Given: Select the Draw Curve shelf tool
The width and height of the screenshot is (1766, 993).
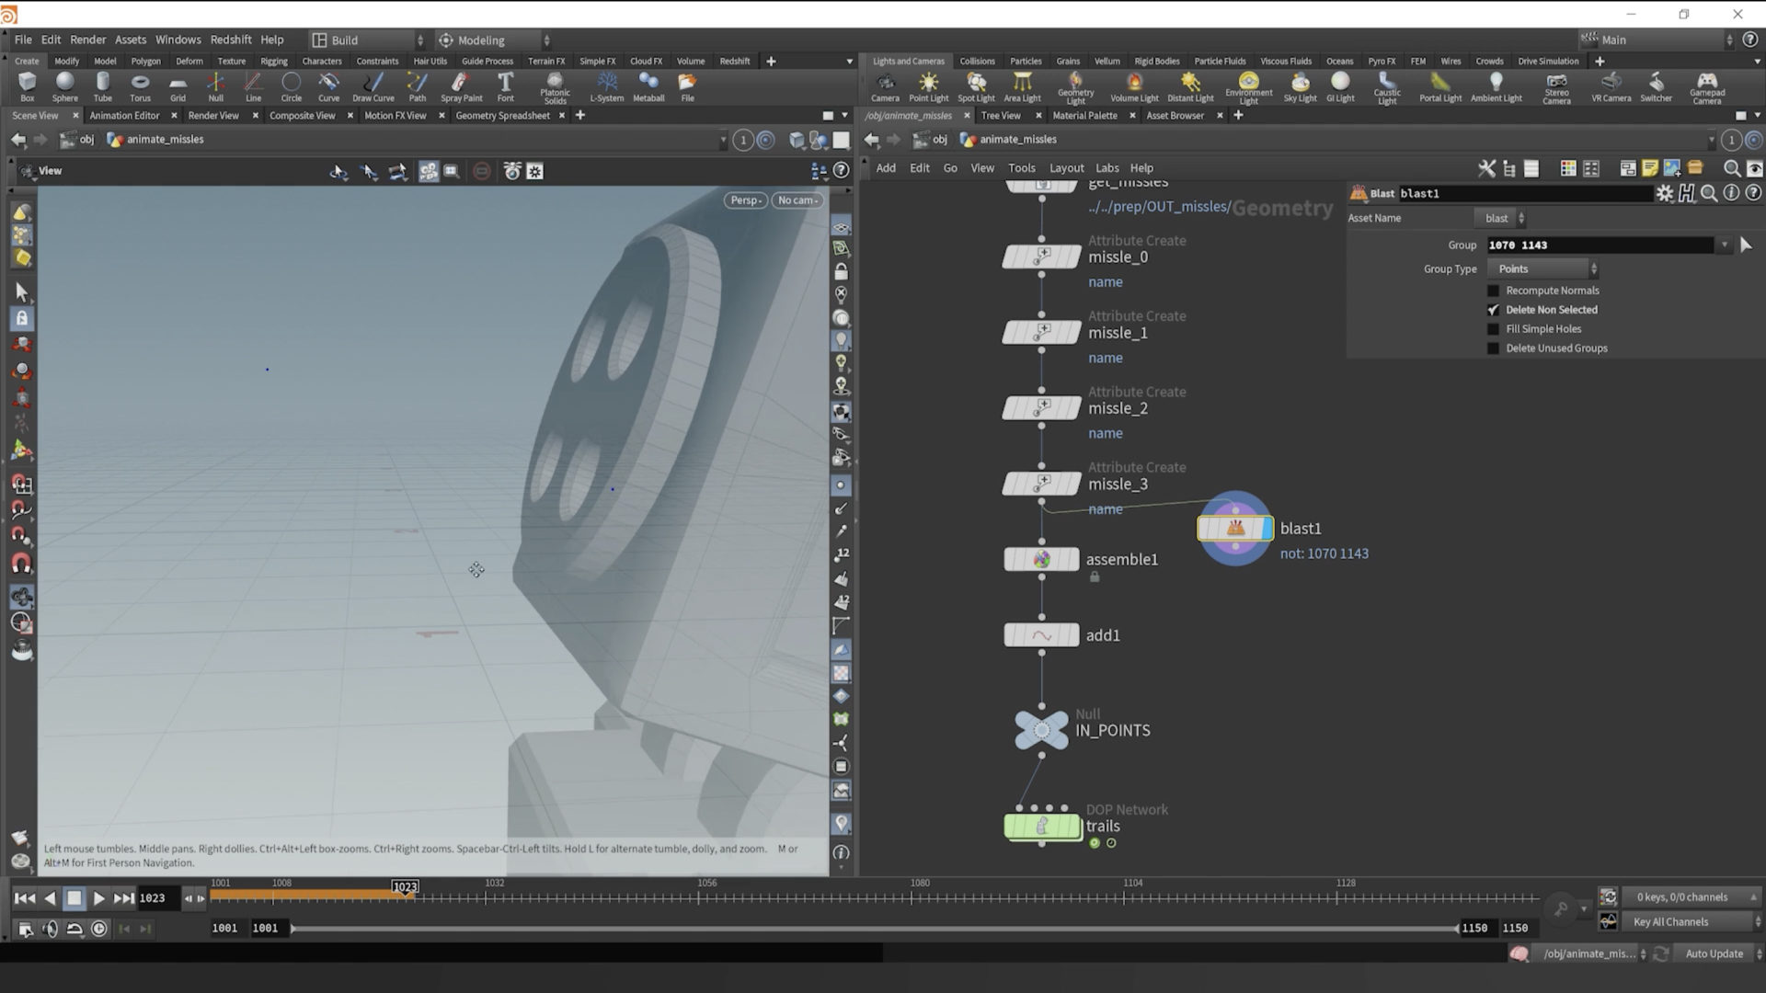Looking at the screenshot, I should click(373, 87).
